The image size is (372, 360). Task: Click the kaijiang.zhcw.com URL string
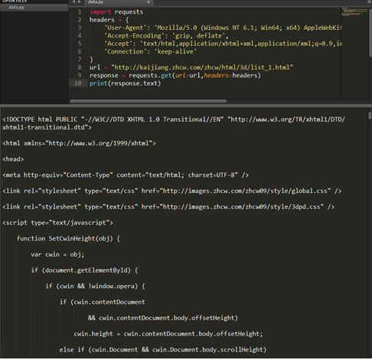click(x=202, y=67)
